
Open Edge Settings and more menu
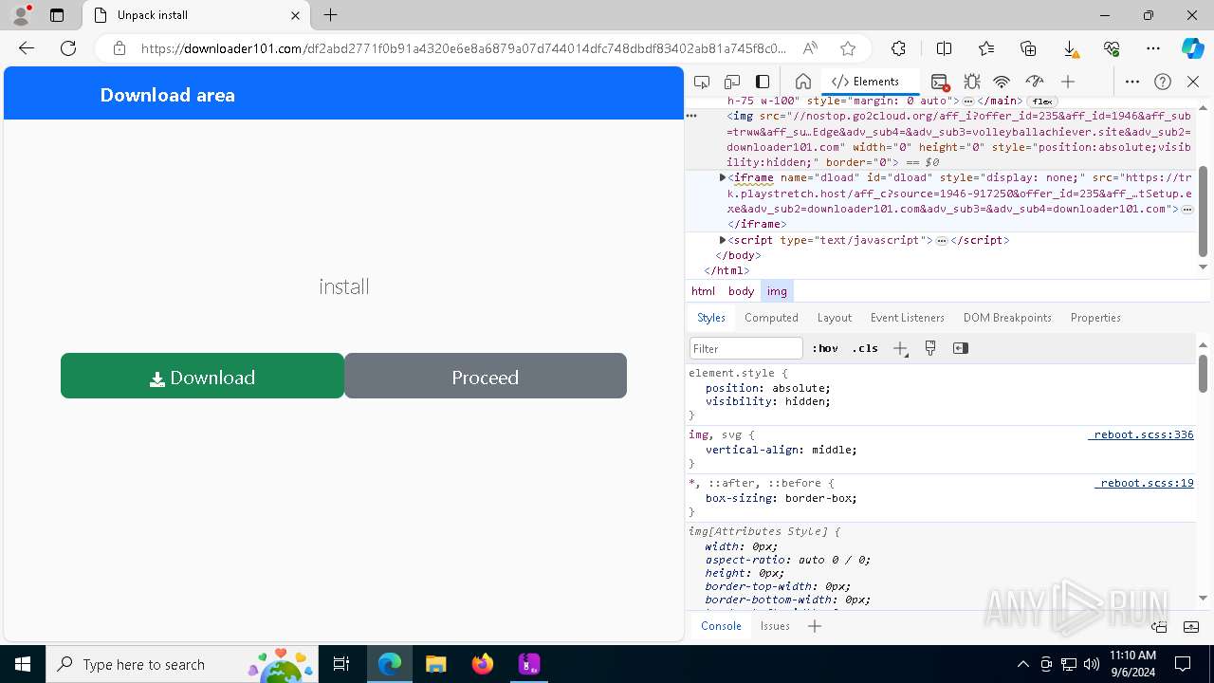coord(1153,48)
